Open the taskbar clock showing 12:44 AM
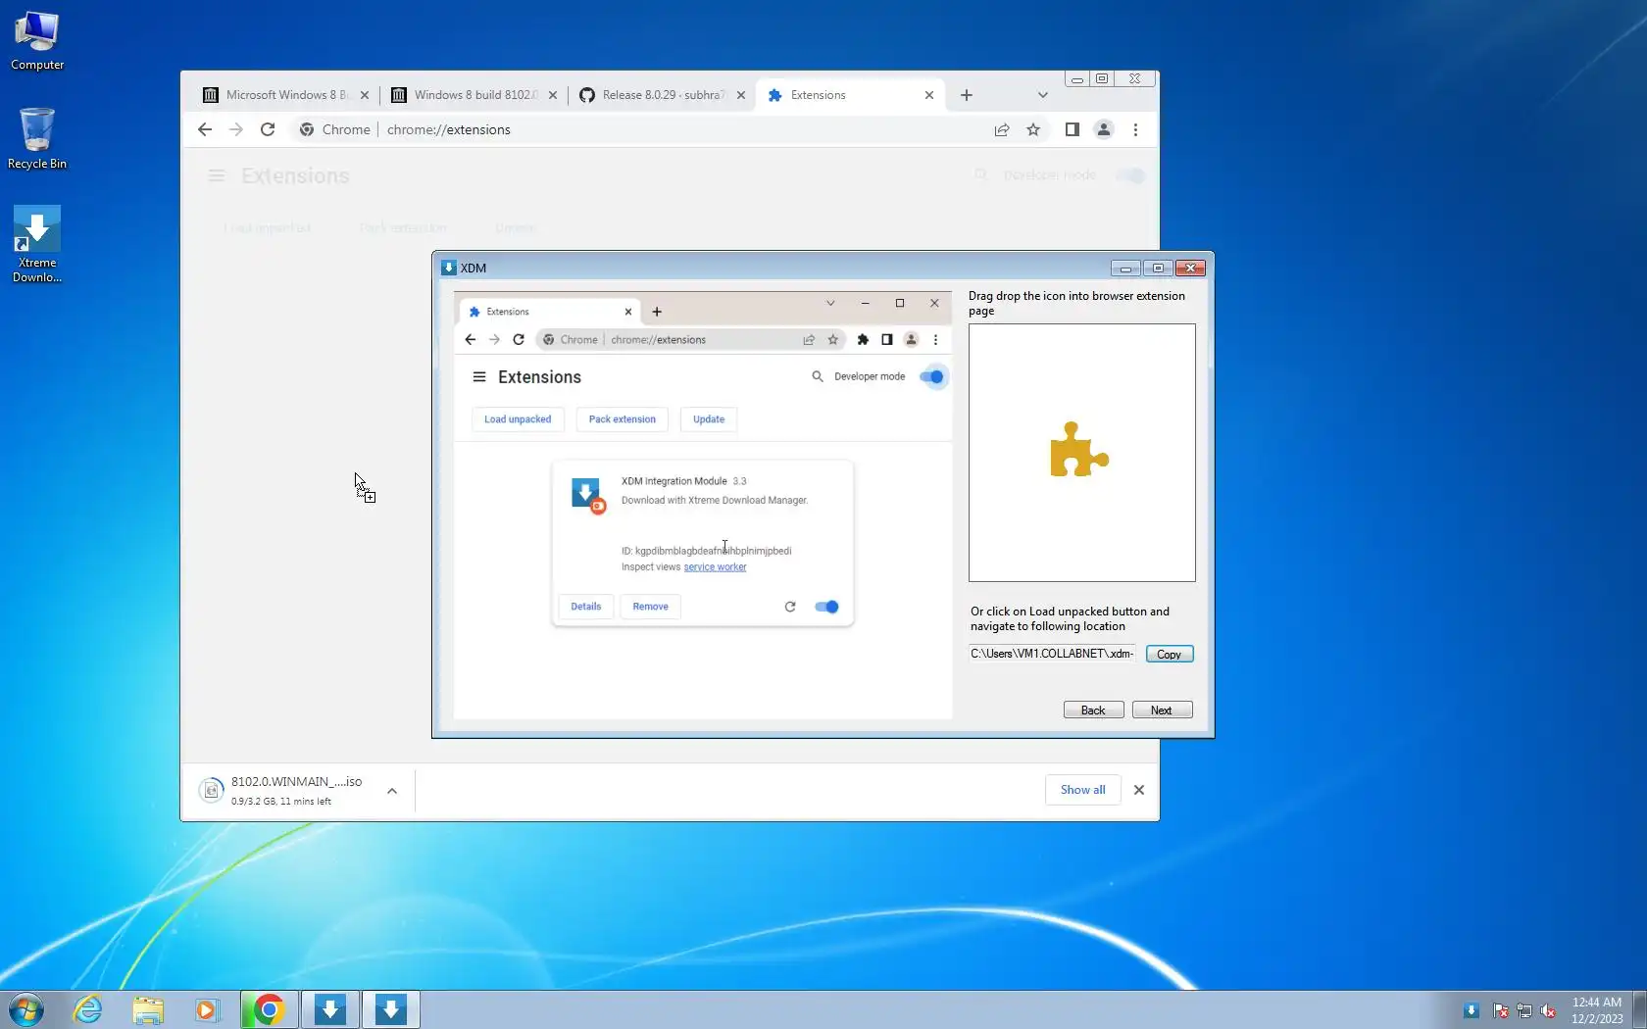The height and width of the screenshot is (1029, 1647). coord(1597,1010)
